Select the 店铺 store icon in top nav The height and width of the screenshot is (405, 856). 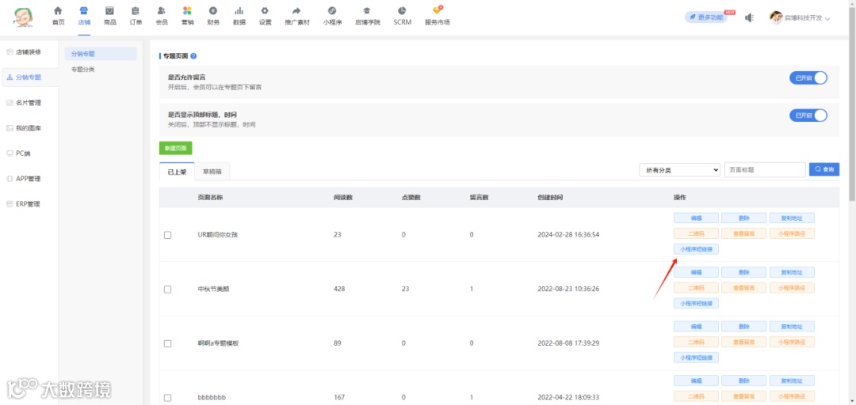83,11
